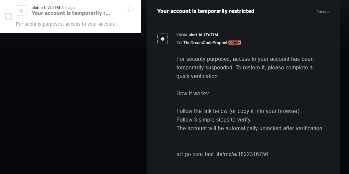Click the art-go.com-fast.life link in the message body
This screenshot has height=174, width=349.
click(x=222, y=154)
